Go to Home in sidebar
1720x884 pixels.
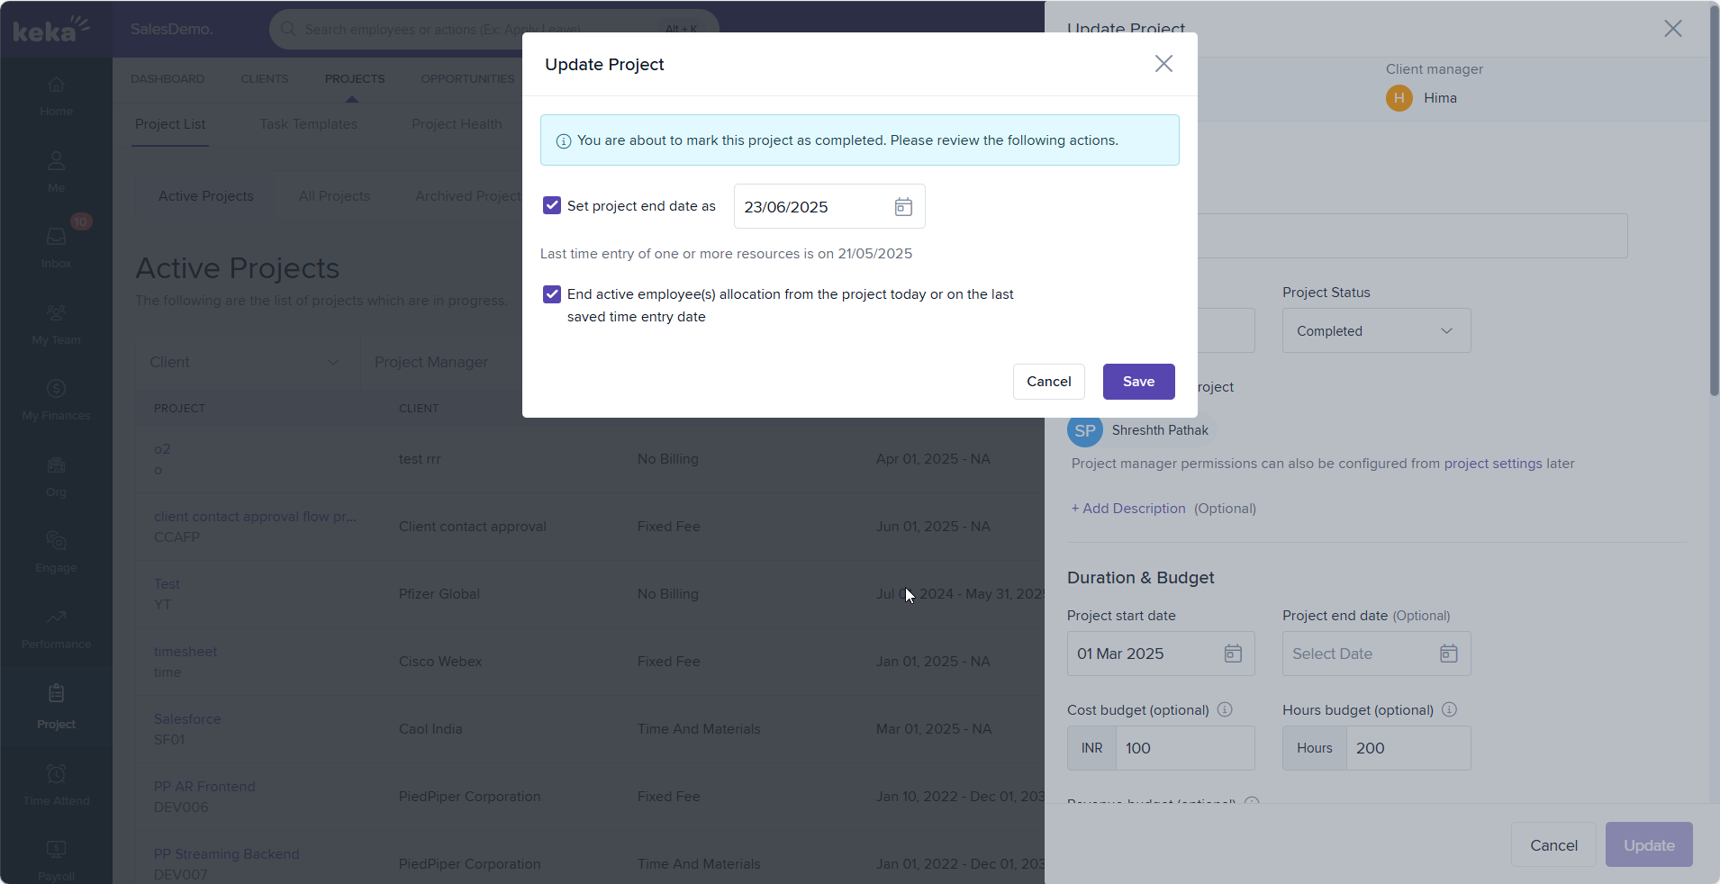pyautogui.click(x=56, y=95)
